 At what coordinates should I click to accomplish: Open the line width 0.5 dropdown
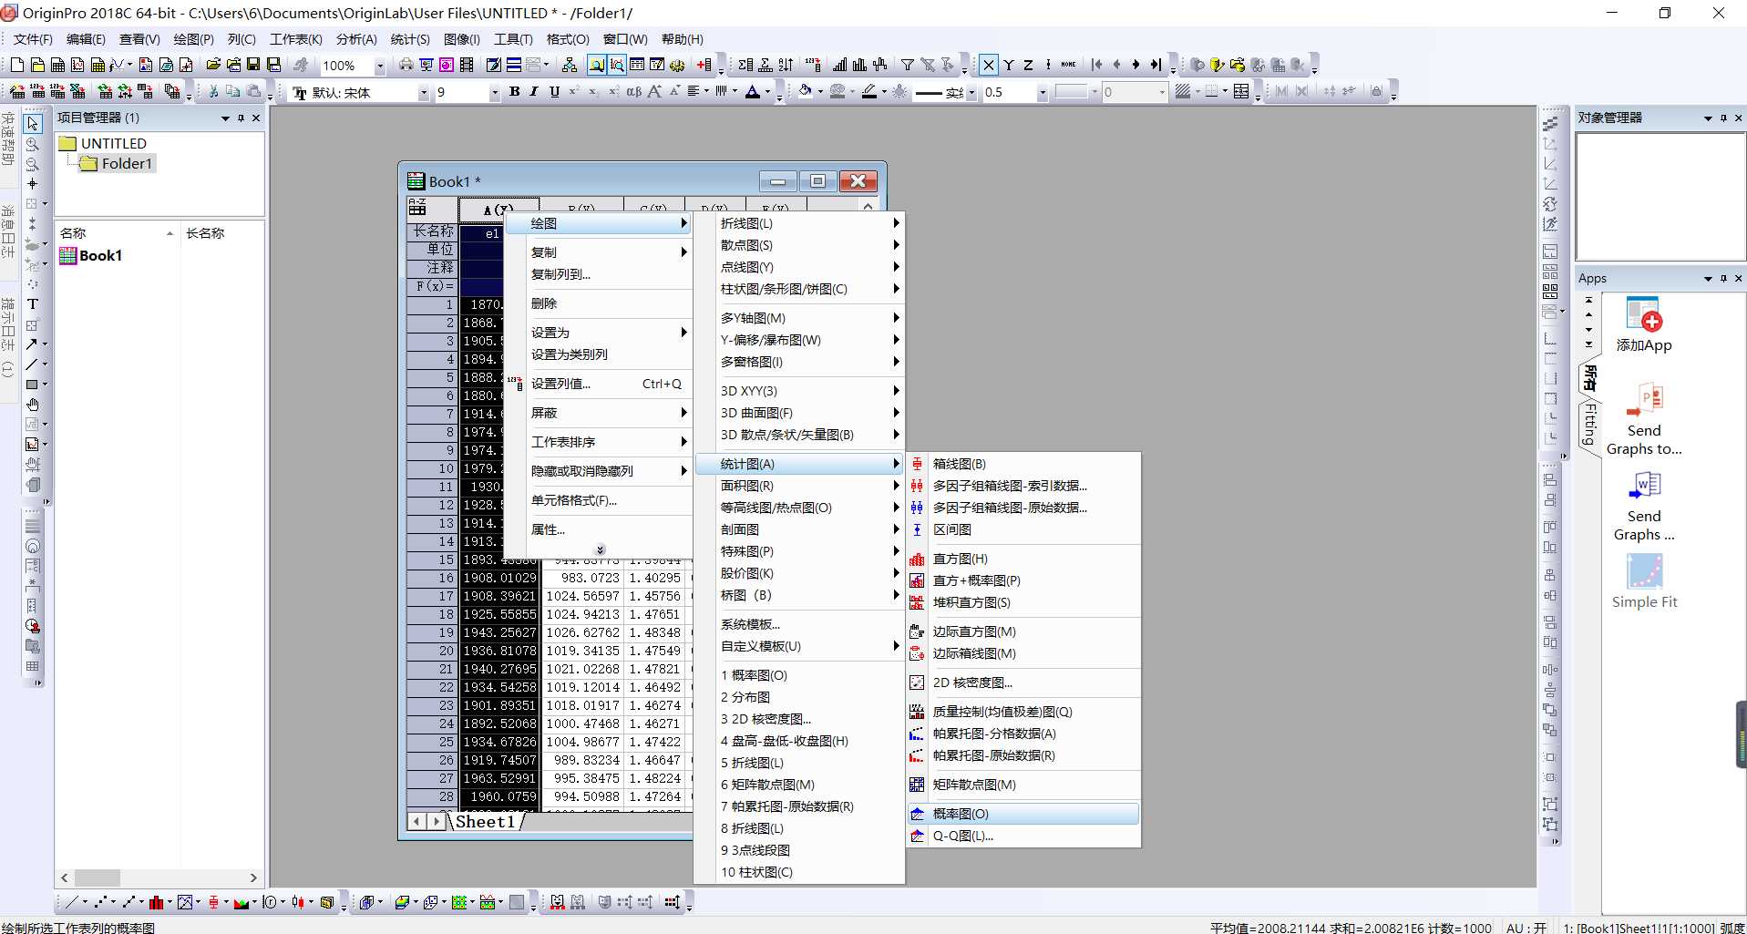1042,92
